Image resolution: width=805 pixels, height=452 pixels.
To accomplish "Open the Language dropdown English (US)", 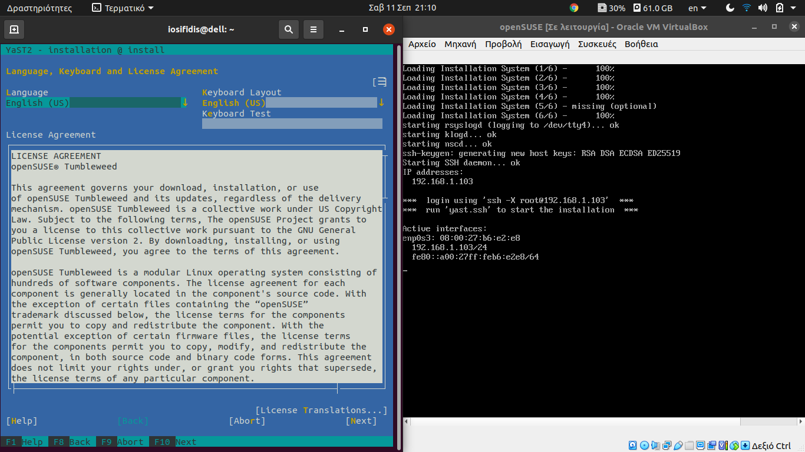I will (97, 103).
